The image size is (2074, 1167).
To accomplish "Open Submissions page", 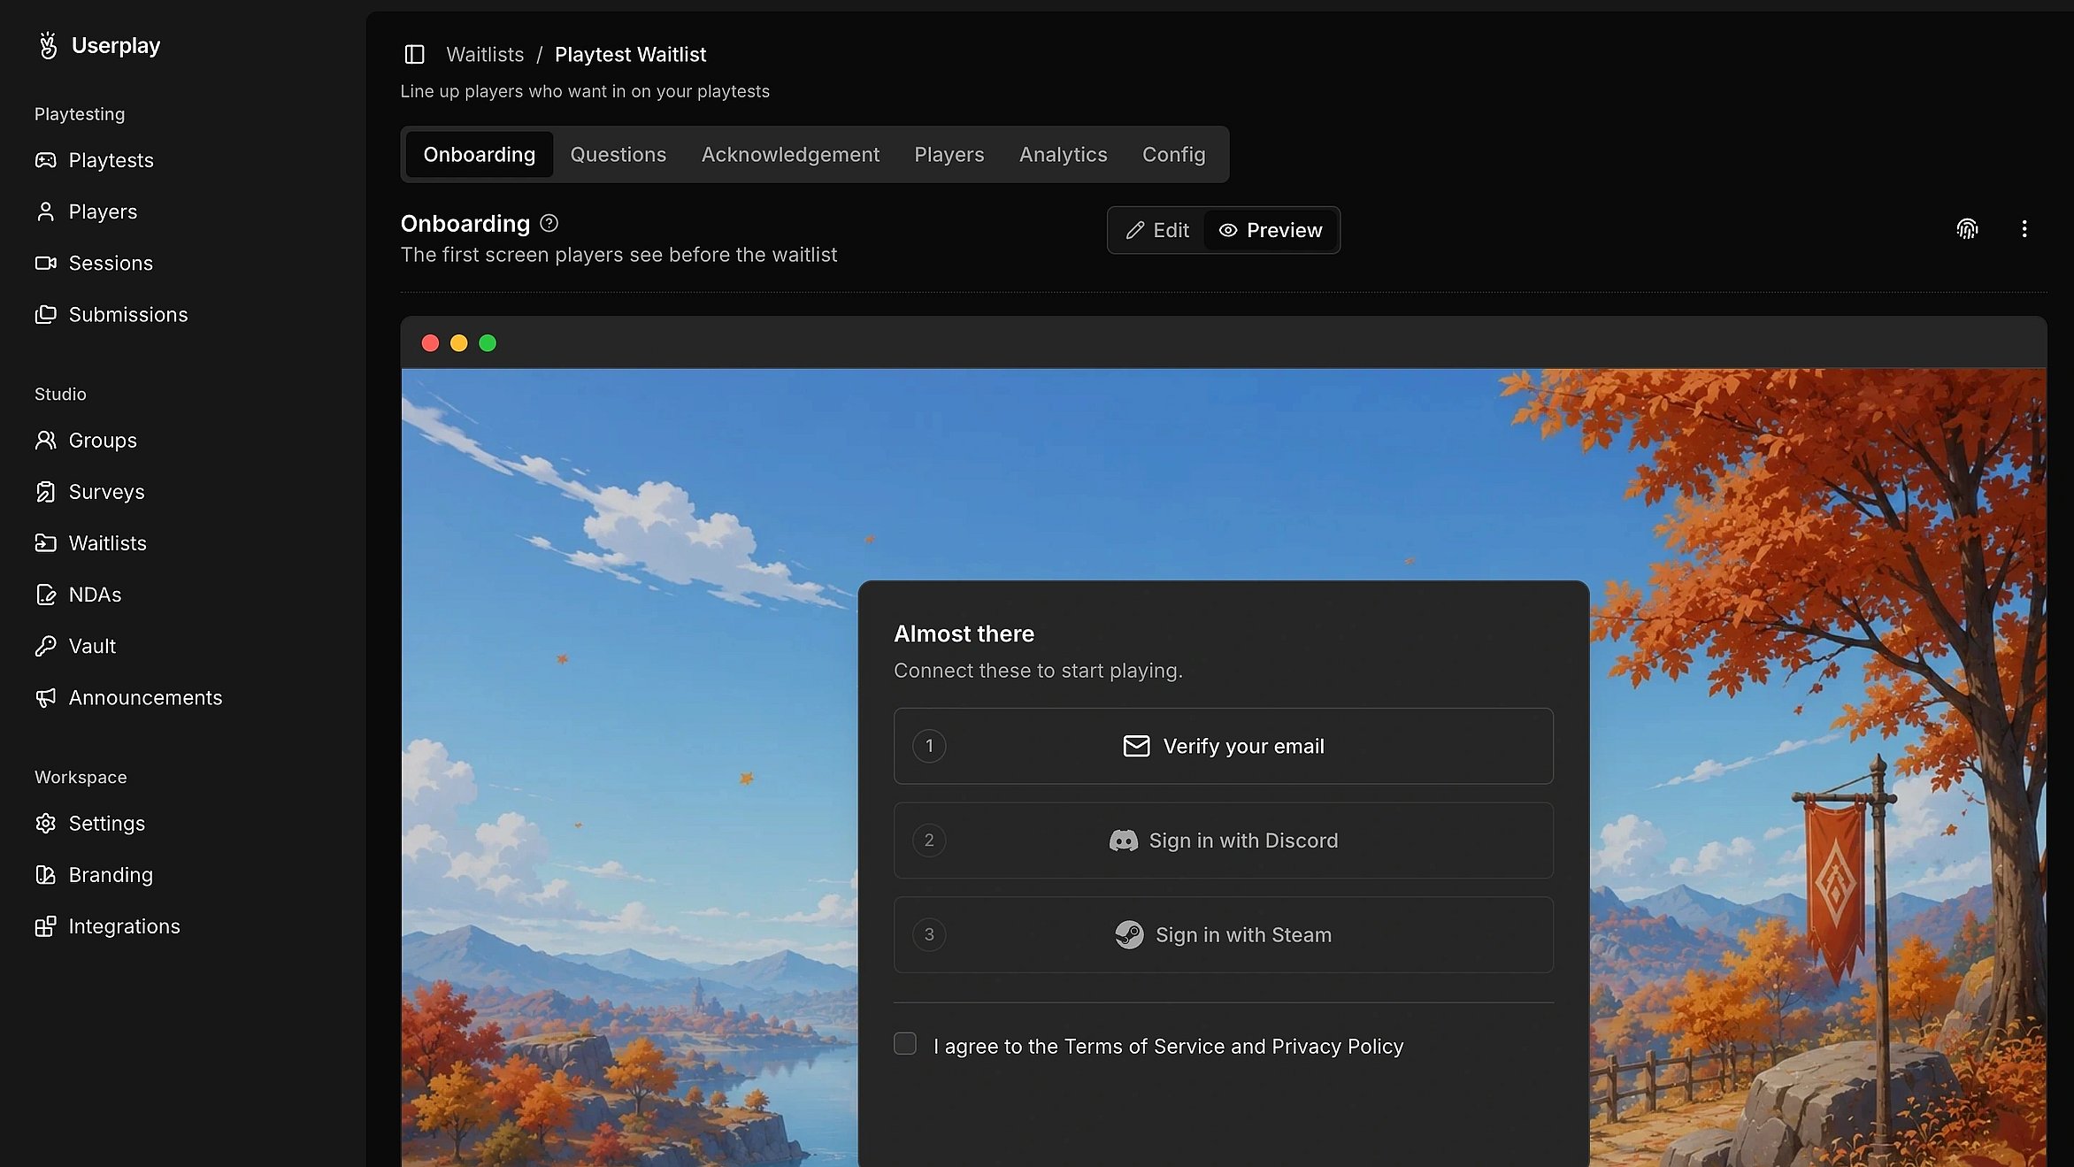I will pos(111,314).
